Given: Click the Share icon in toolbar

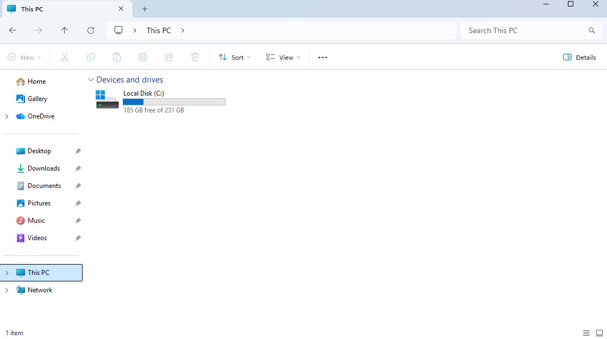Looking at the screenshot, I should click(169, 57).
